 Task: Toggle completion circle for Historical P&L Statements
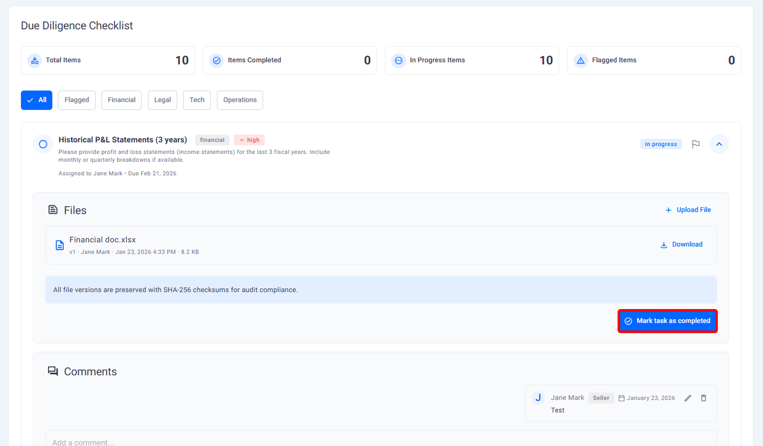click(43, 144)
